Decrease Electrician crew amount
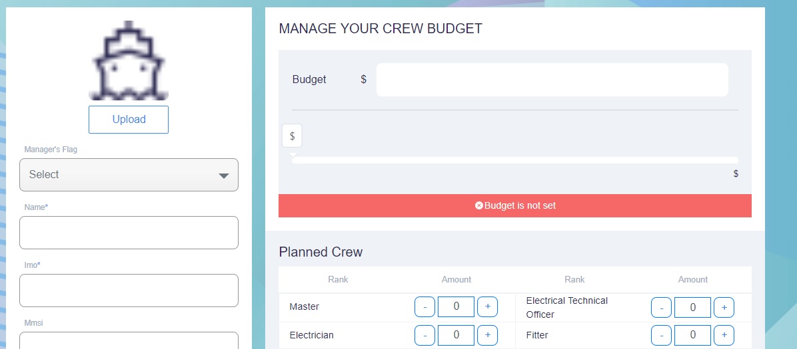The height and width of the screenshot is (349, 797). [x=425, y=335]
